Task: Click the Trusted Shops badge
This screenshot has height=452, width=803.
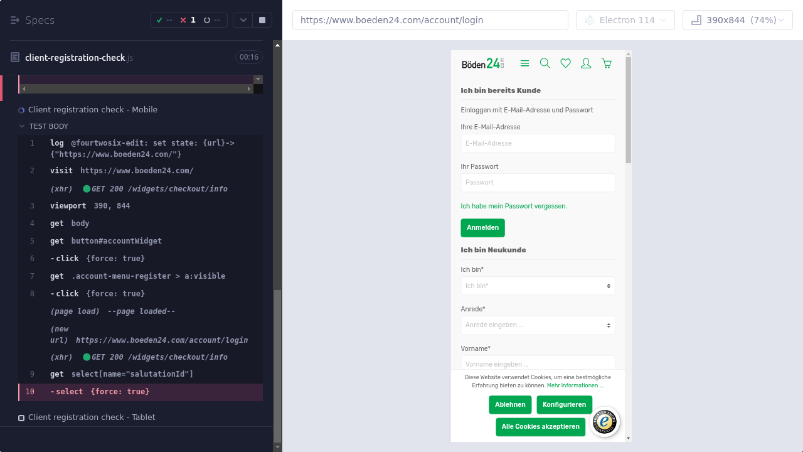Action: tap(605, 422)
